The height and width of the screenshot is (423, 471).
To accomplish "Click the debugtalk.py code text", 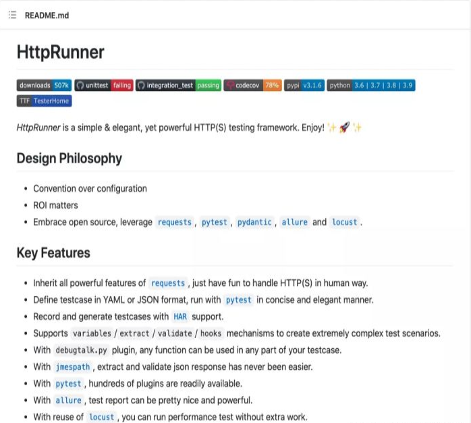I will [x=81, y=350].
